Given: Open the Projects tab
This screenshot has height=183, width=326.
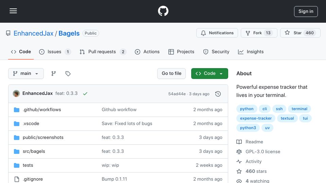Looking at the screenshot, I should 181,52.
